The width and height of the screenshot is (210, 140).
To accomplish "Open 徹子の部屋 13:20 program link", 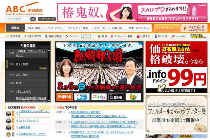I will (x=22, y=64).
